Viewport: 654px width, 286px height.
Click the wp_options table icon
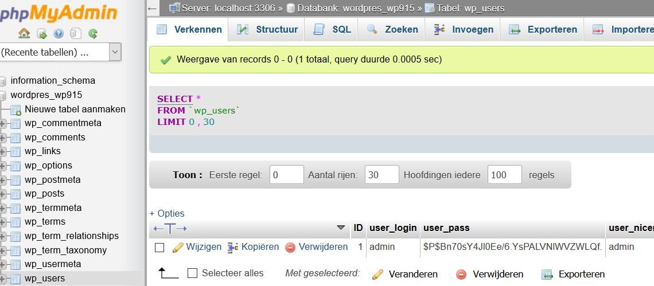click(15, 166)
